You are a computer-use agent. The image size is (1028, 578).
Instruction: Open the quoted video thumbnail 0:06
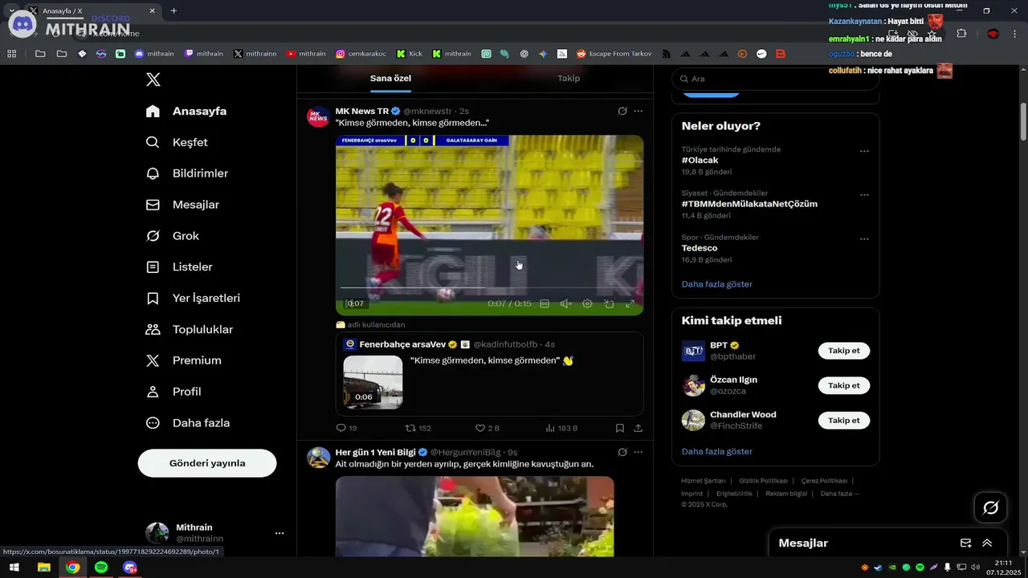pyautogui.click(x=373, y=382)
